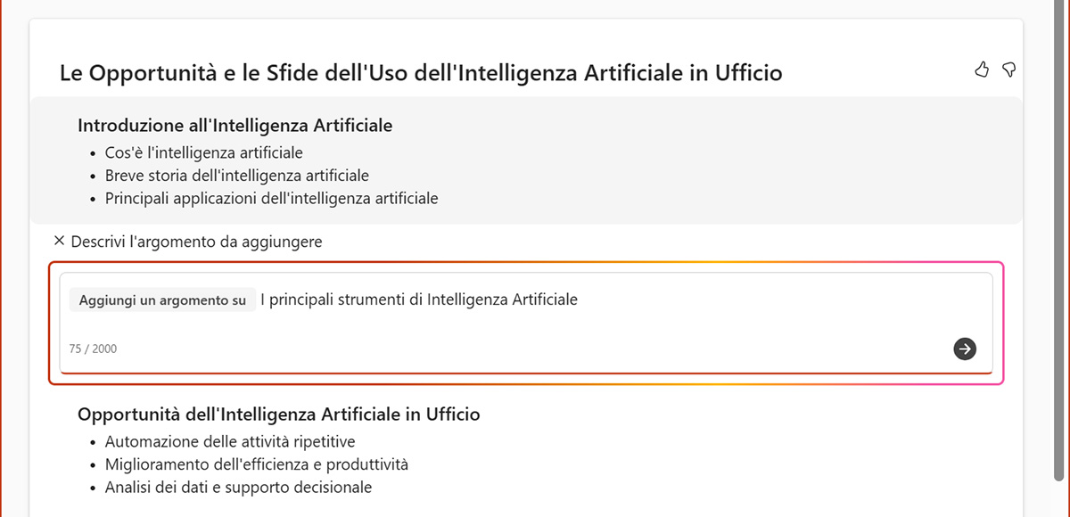
Task: Click 'Automazione delle attività ripetitive' bullet
Action: click(230, 442)
